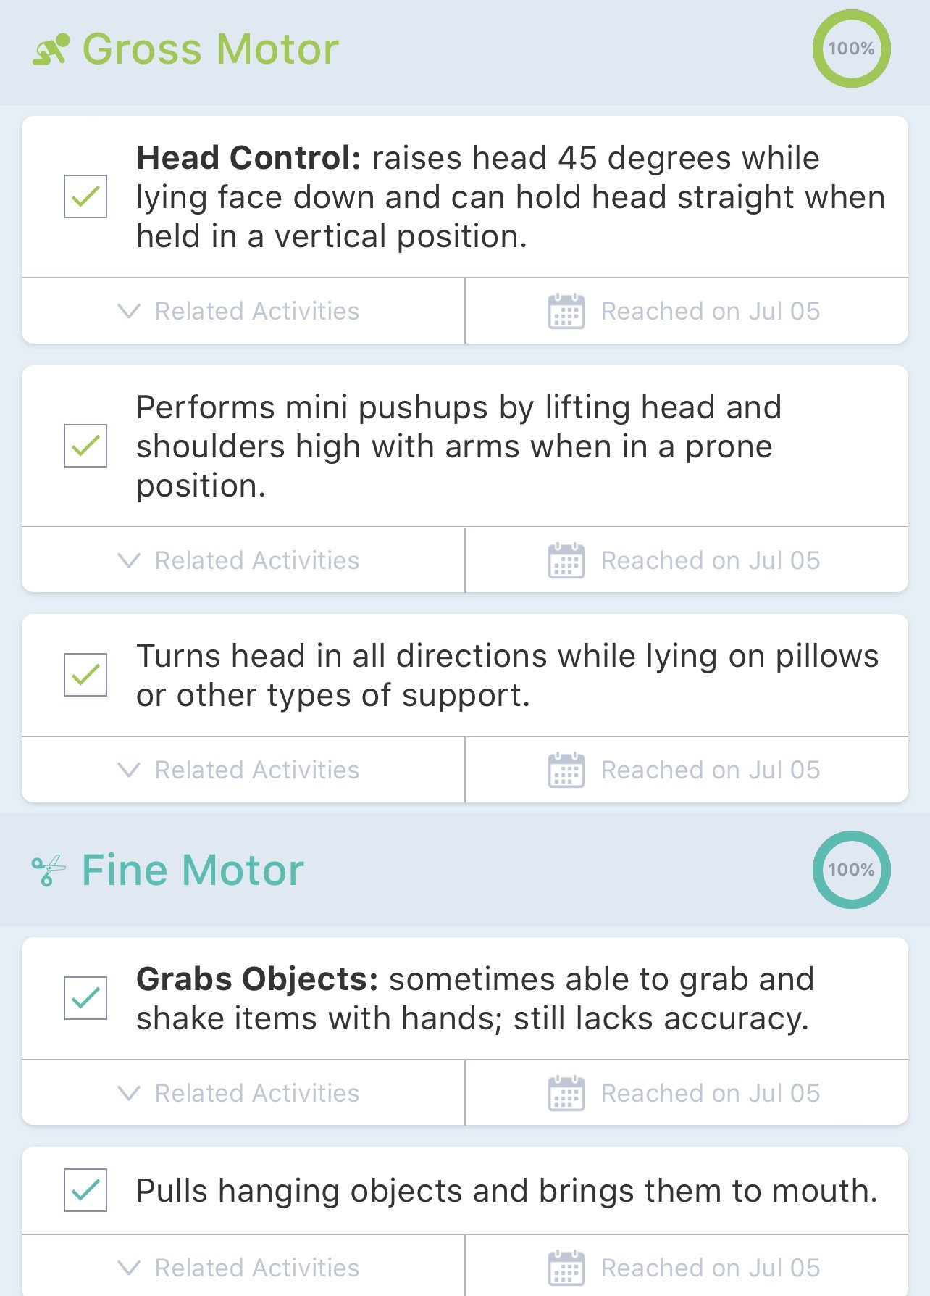The width and height of the screenshot is (930, 1296).
Task: Click the crawling baby Gross Motor icon
Action: 51,49
